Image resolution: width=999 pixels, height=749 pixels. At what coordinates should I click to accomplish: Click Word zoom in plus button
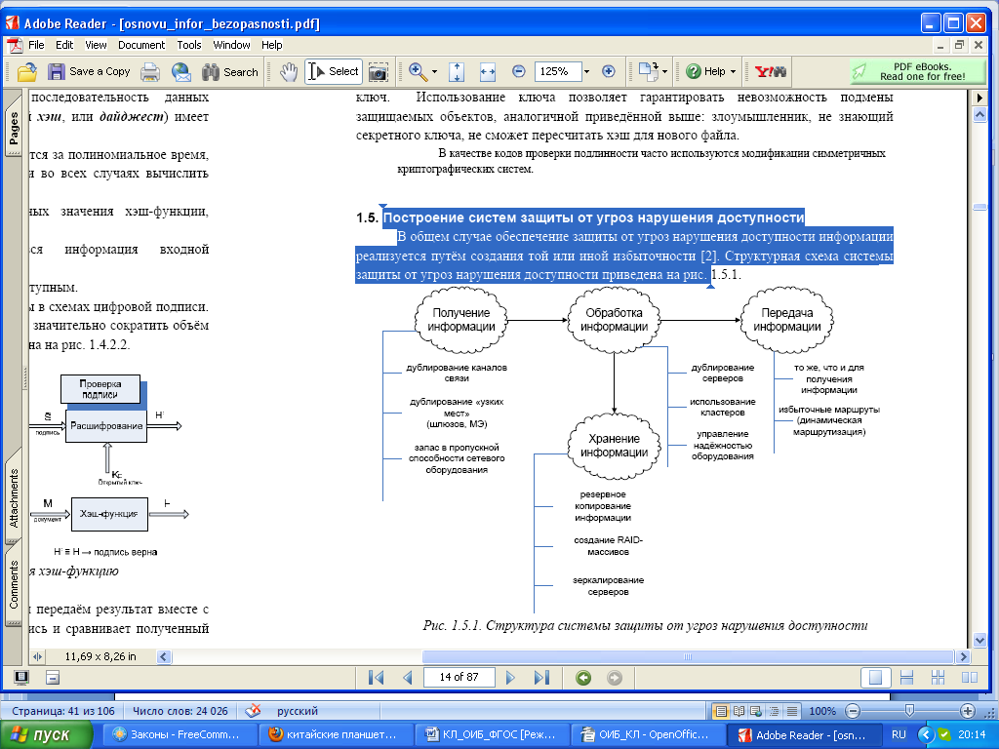click(x=967, y=711)
